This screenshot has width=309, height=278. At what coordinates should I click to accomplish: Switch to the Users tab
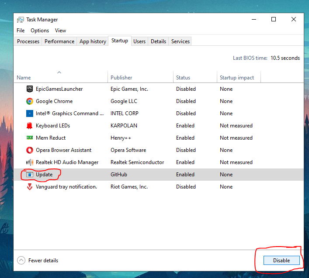[x=139, y=41]
